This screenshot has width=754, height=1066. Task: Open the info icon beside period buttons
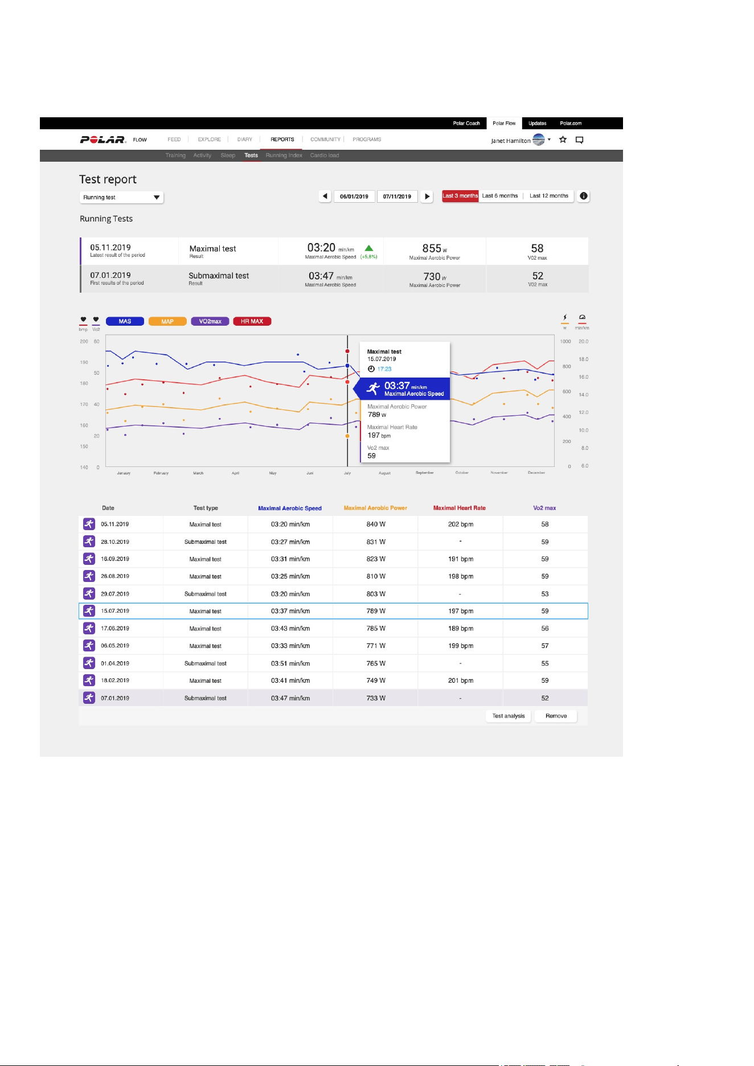click(x=584, y=196)
